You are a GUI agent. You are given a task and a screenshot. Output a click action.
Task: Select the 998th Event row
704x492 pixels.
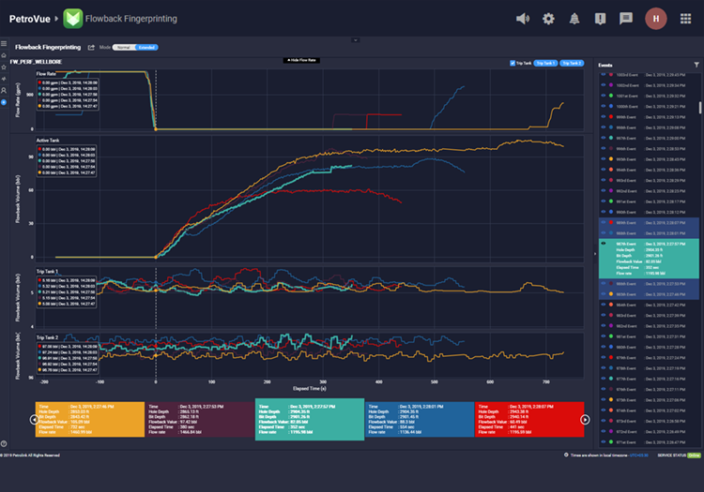point(649,127)
